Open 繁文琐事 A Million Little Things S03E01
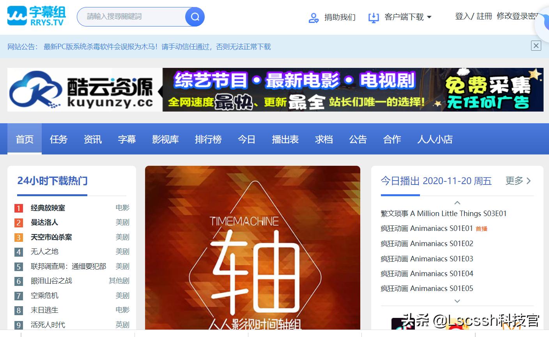The height and width of the screenshot is (337, 549). click(444, 213)
